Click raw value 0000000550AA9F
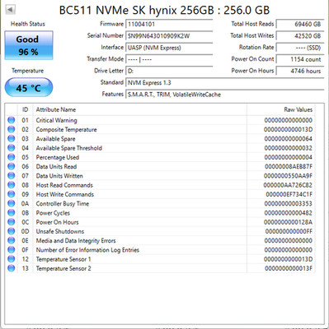 pyautogui.click(x=289, y=176)
